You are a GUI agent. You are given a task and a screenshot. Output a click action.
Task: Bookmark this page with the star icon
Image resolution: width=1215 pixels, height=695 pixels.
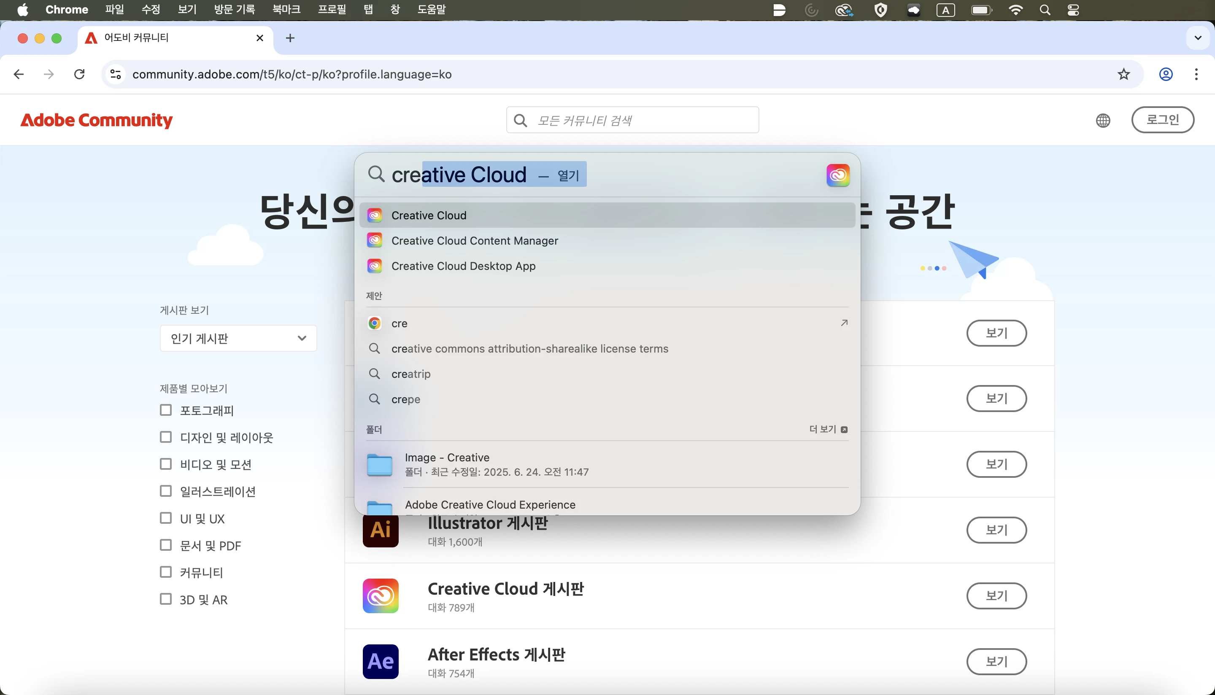pyautogui.click(x=1124, y=75)
